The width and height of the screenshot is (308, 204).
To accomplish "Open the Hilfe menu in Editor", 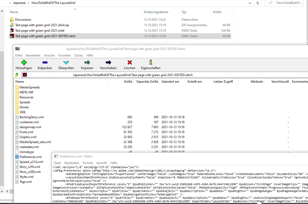I will pyautogui.click(x=114, y=163).
